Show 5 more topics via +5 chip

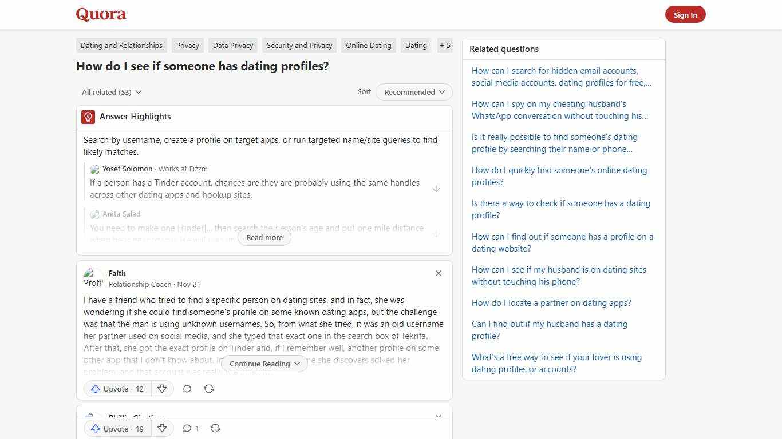tap(445, 45)
